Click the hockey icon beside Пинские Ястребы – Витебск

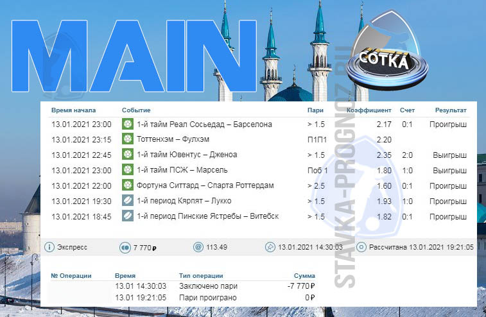click(128, 216)
